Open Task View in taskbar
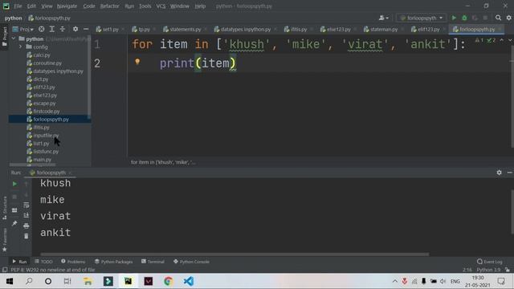The image size is (514, 289). 67,281
